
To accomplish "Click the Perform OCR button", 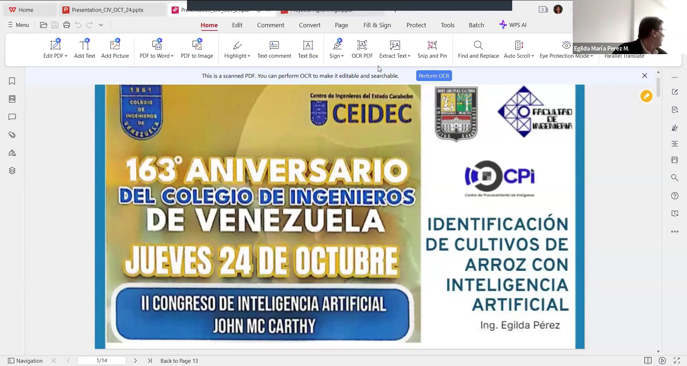I will tap(434, 76).
